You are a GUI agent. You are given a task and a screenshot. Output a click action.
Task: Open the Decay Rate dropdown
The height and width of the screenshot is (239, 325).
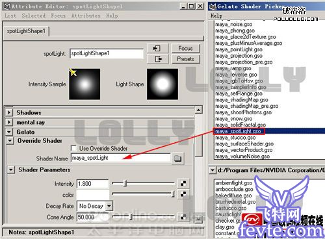(x=109, y=206)
